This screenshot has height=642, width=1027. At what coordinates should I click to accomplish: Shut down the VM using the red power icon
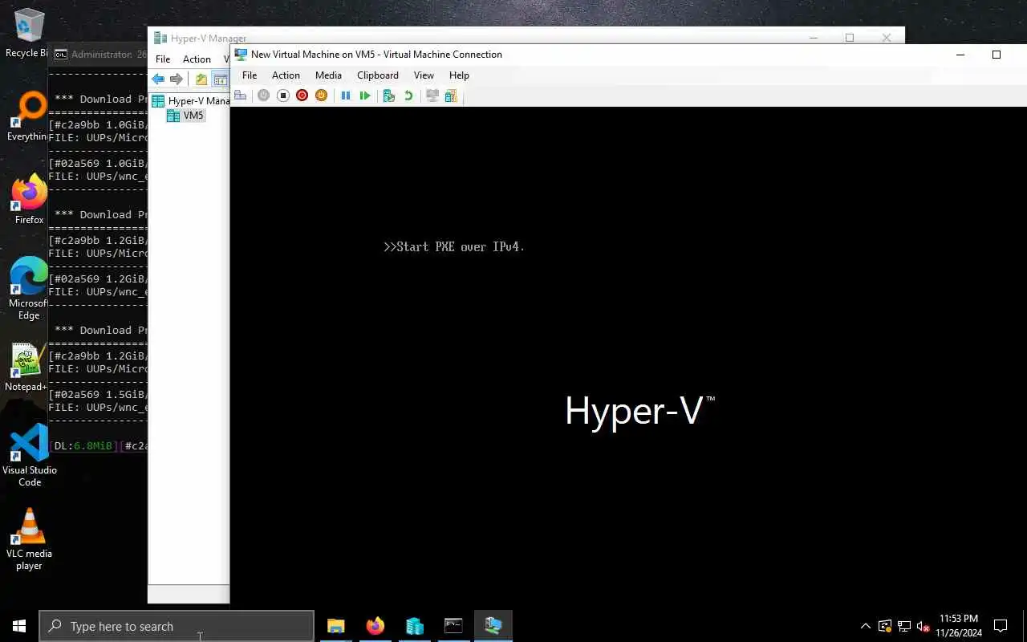302,95
